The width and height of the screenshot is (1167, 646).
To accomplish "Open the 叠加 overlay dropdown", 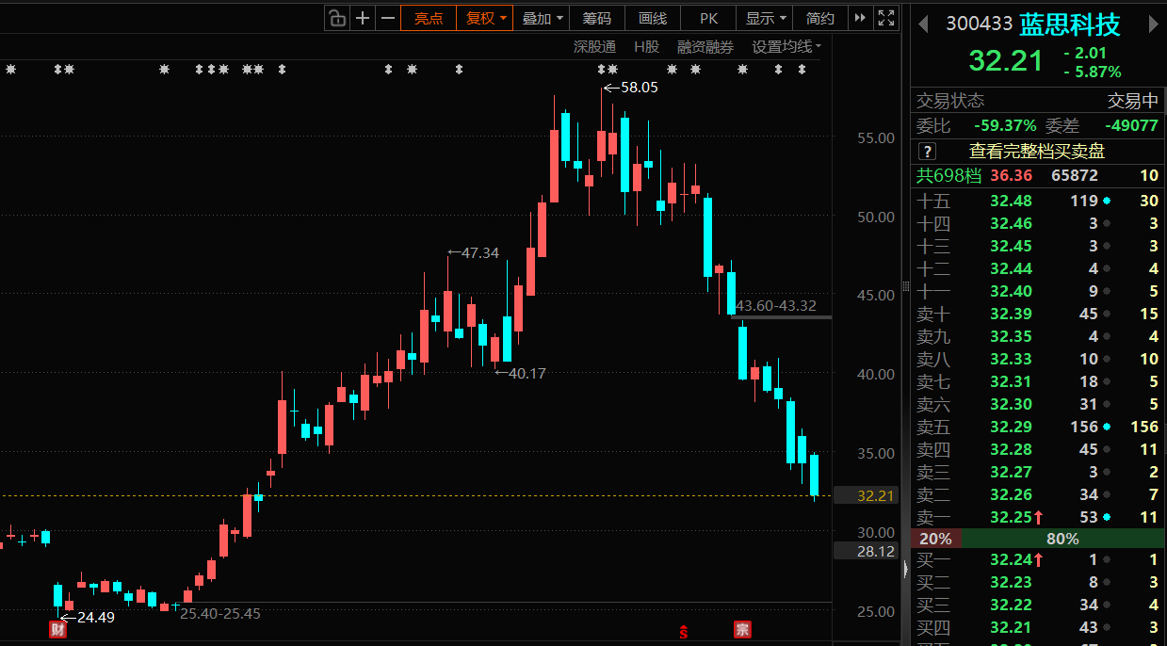I will click(543, 18).
